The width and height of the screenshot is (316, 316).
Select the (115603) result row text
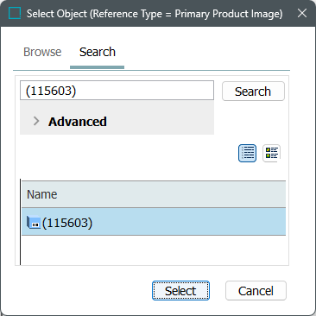point(67,223)
